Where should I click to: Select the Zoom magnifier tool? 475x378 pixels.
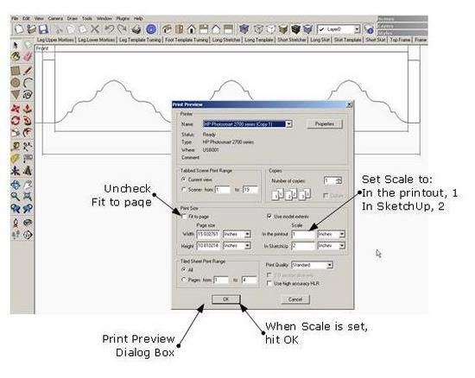(16, 196)
